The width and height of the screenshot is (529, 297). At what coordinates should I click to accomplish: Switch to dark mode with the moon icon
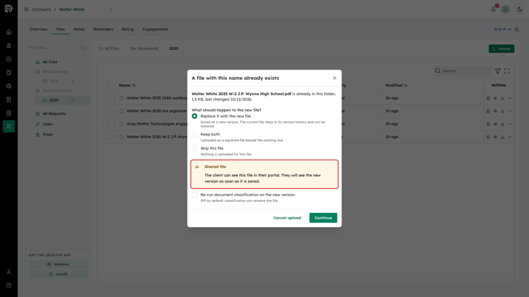[x=520, y=9]
